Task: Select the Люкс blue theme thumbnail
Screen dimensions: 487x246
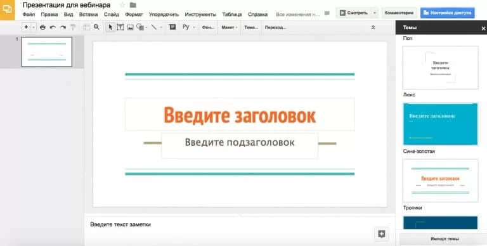Action: click(441, 124)
